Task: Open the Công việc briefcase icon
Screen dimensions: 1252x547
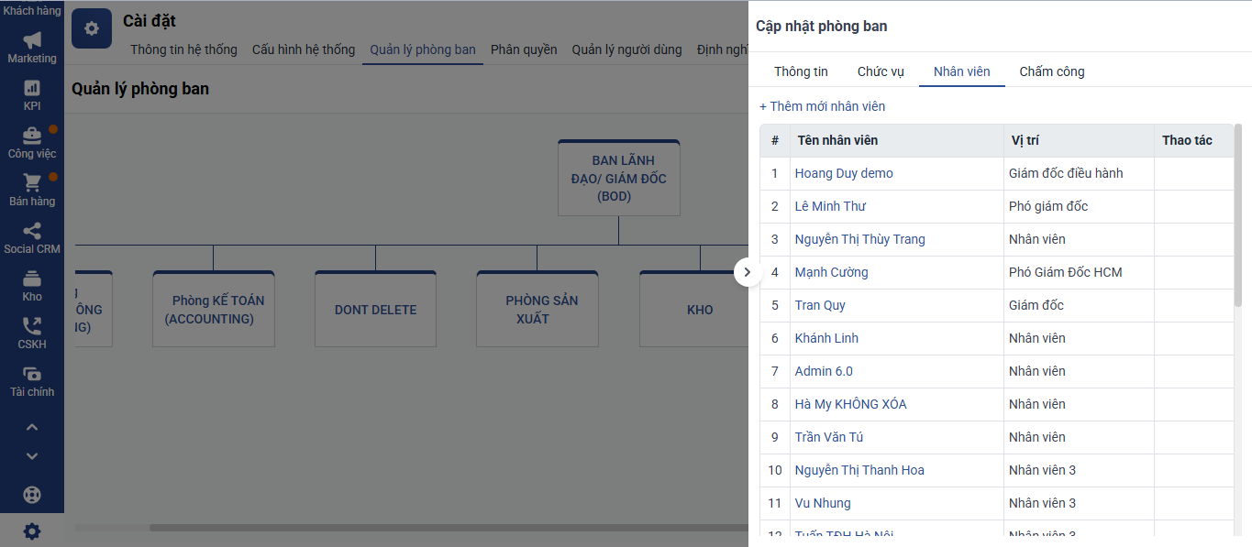Action: pos(32,136)
